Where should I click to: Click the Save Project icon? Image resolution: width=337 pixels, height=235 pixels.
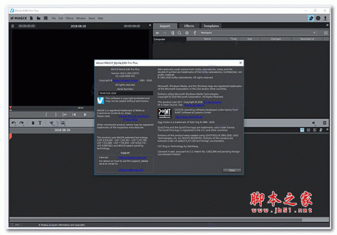pos(45,19)
